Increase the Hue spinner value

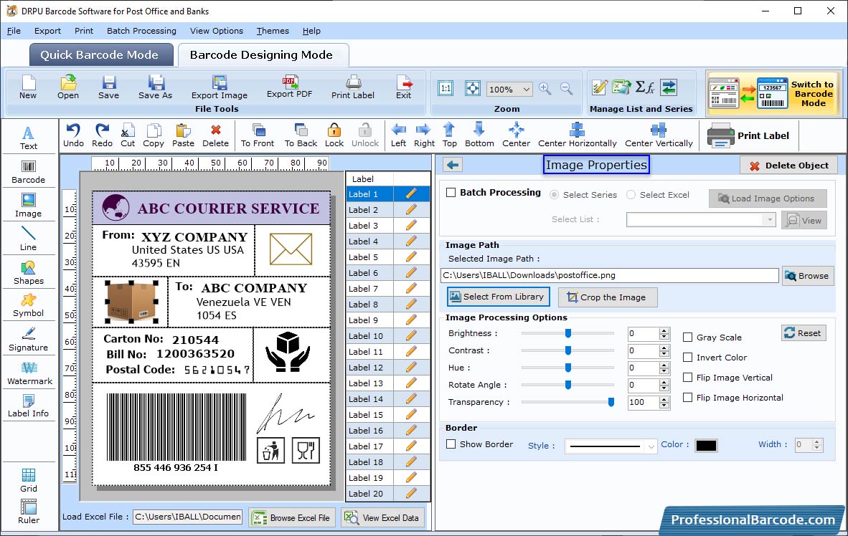(664, 365)
